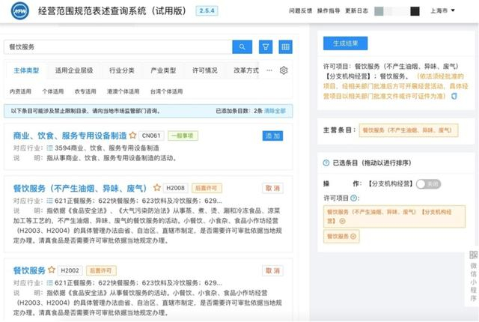Image resolution: width=479 pixels, height=322 pixels.
Task: Click the H2002 code badge
Action: (70, 270)
